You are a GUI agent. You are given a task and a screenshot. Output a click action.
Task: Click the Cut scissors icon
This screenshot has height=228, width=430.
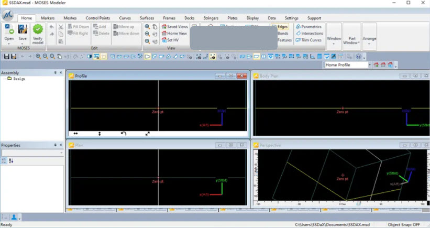coord(61,27)
